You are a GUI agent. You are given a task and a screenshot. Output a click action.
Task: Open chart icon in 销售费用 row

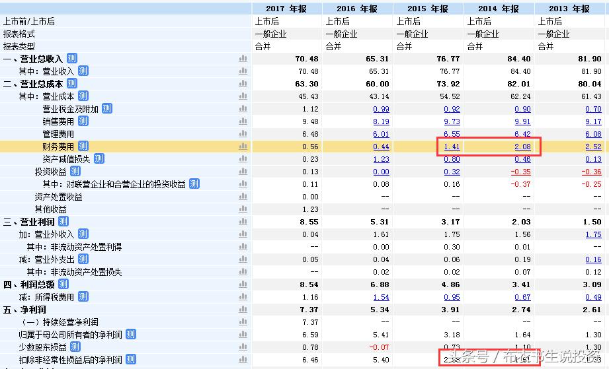point(243,121)
